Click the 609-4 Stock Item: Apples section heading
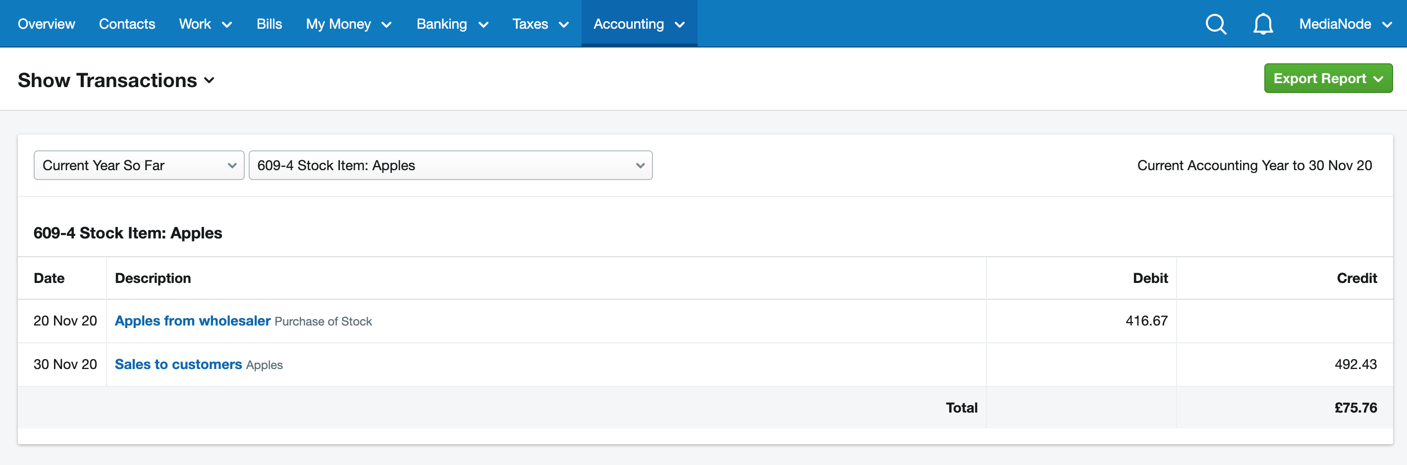 128,233
